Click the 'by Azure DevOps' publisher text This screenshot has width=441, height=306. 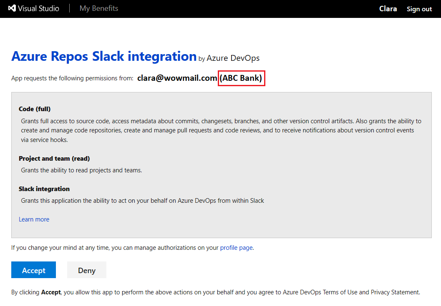point(229,58)
